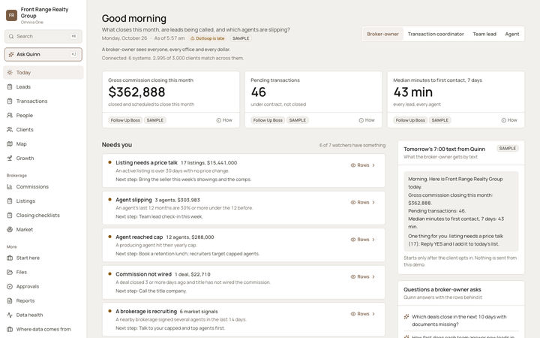Image resolution: width=540 pixels, height=338 pixels.
Task: Click the magnifier icon in Search
Action: (11, 36)
